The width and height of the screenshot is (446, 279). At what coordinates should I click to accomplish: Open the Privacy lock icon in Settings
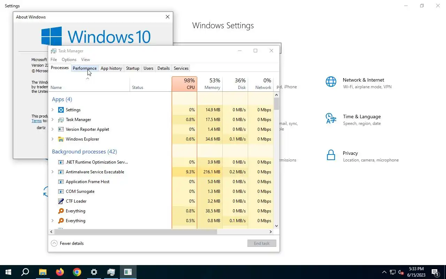[331, 155]
